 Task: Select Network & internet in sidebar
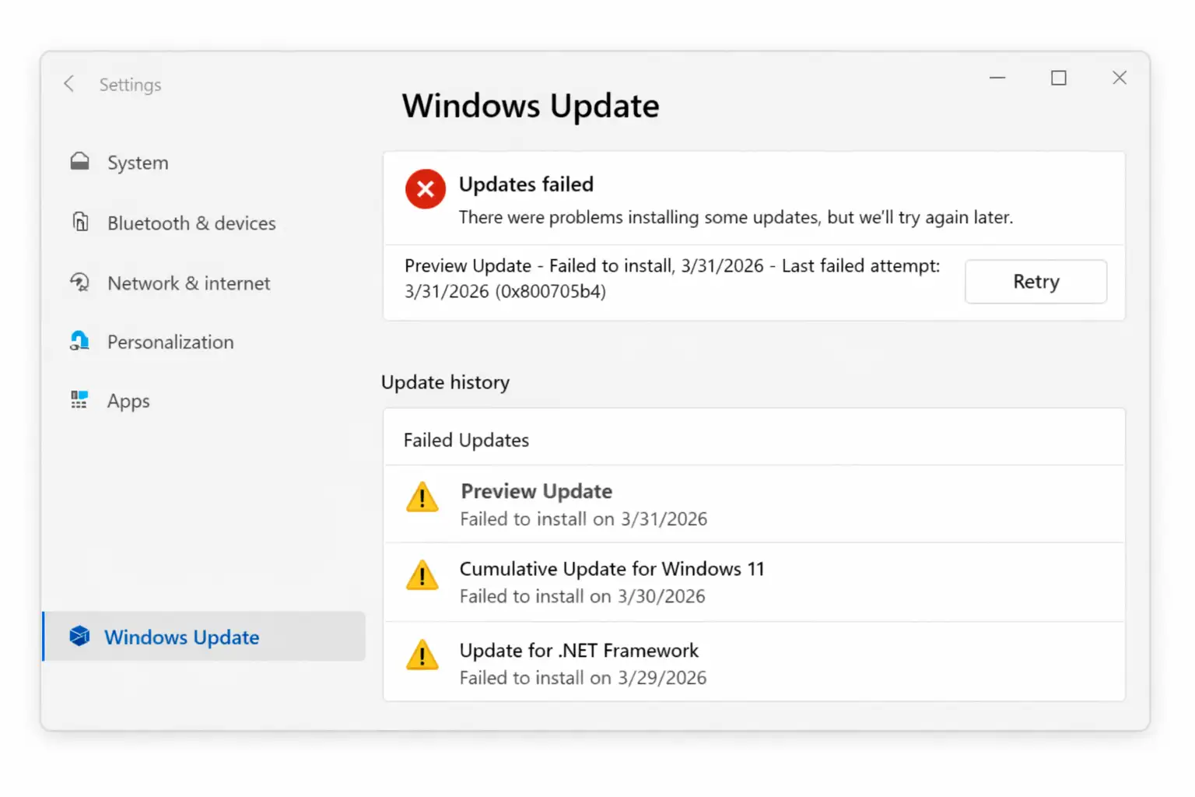click(x=189, y=283)
